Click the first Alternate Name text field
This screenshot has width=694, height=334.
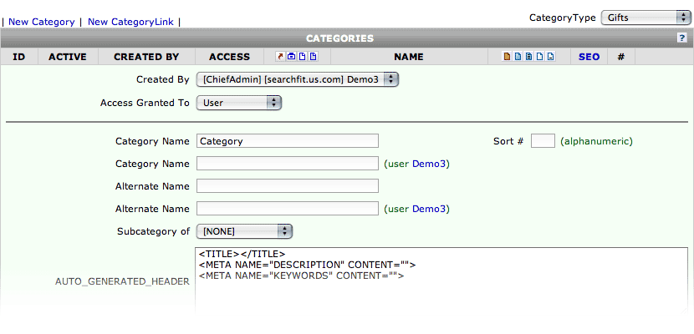tap(288, 186)
